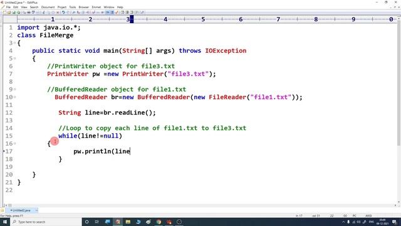401x226 pixels.
Task: Click the Find (magnifier) toolbar icon
Action: [73, 13]
